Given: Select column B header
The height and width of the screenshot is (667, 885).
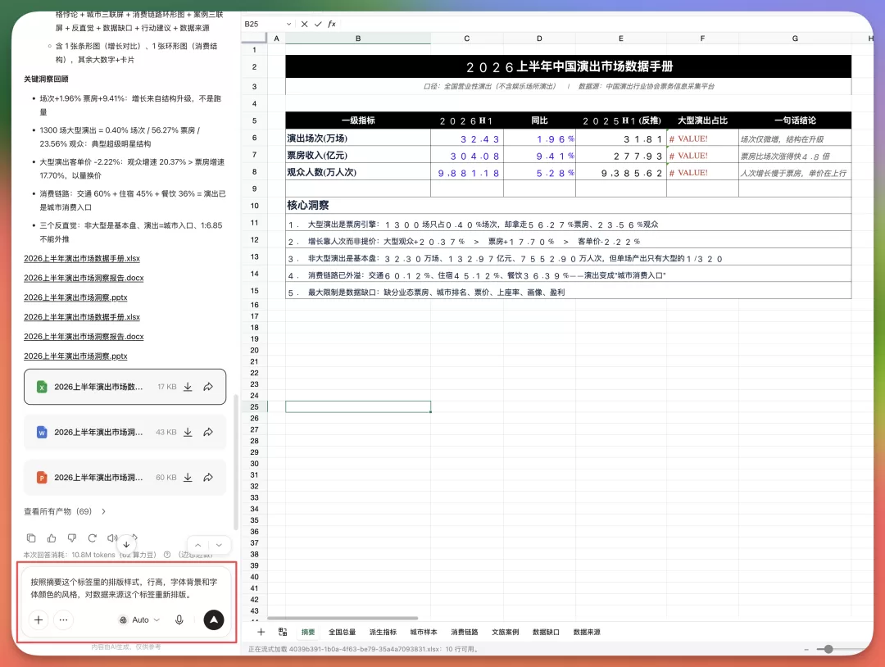Looking at the screenshot, I should (x=358, y=39).
